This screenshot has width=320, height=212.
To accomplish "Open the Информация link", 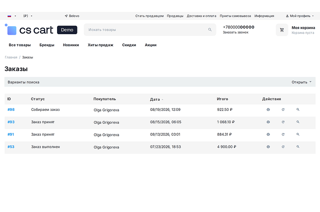I will (264, 16).
